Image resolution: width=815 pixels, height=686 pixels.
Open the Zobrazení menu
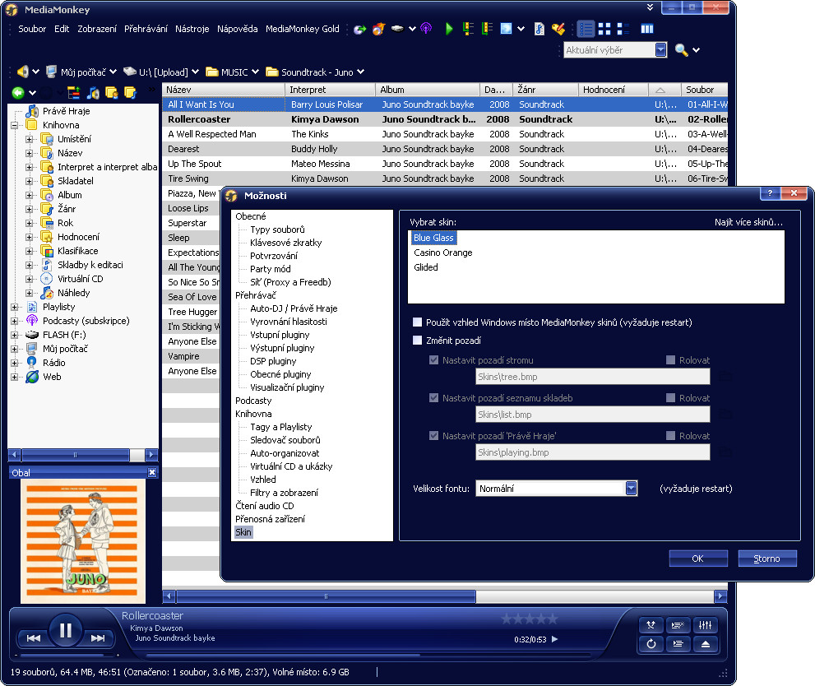(x=97, y=29)
